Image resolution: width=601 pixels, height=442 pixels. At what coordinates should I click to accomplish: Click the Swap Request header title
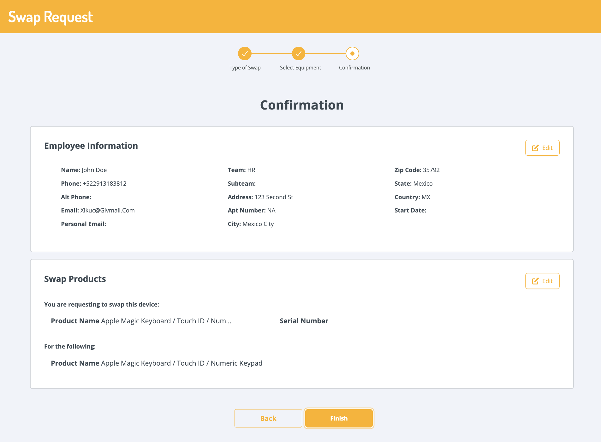pyautogui.click(x=51, y=17)
